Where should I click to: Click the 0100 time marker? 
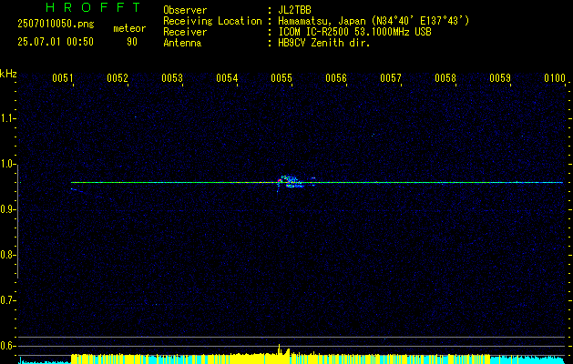tap(555, 78)
